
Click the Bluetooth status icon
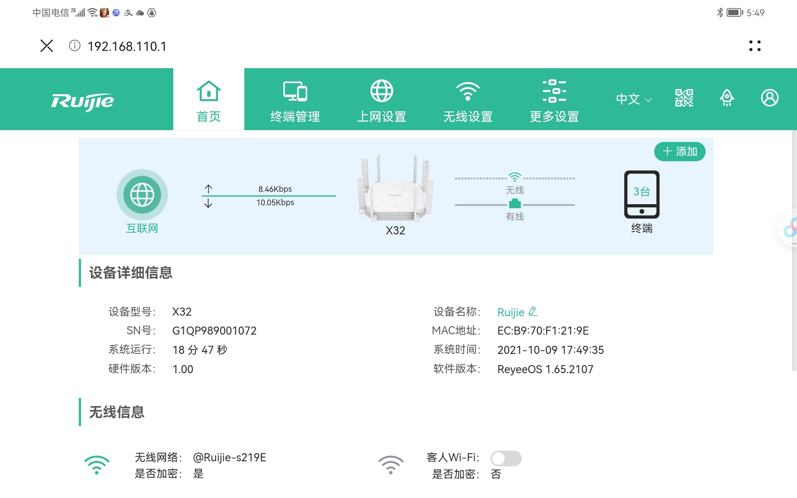tap(720, 12)
